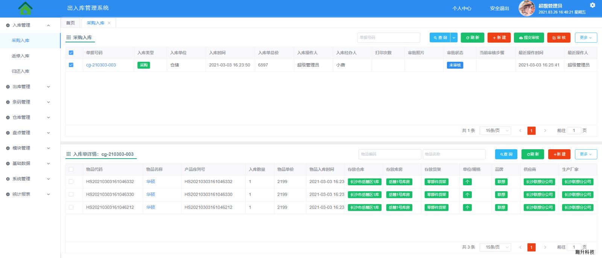602x258 pixels.
Task: Open settings gear in top right corner
Action: [593, 5]
